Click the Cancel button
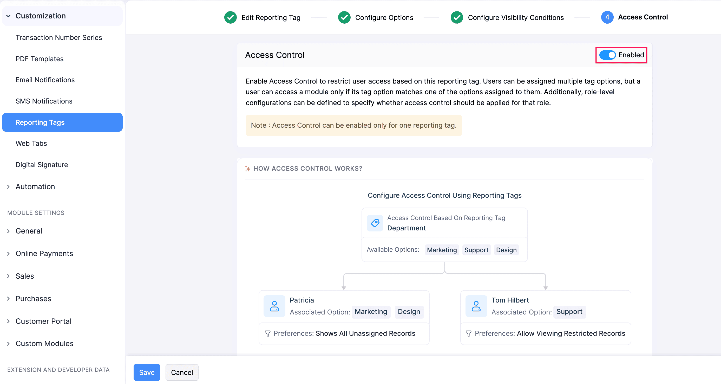The image size is (721, 384). (182, 373)
